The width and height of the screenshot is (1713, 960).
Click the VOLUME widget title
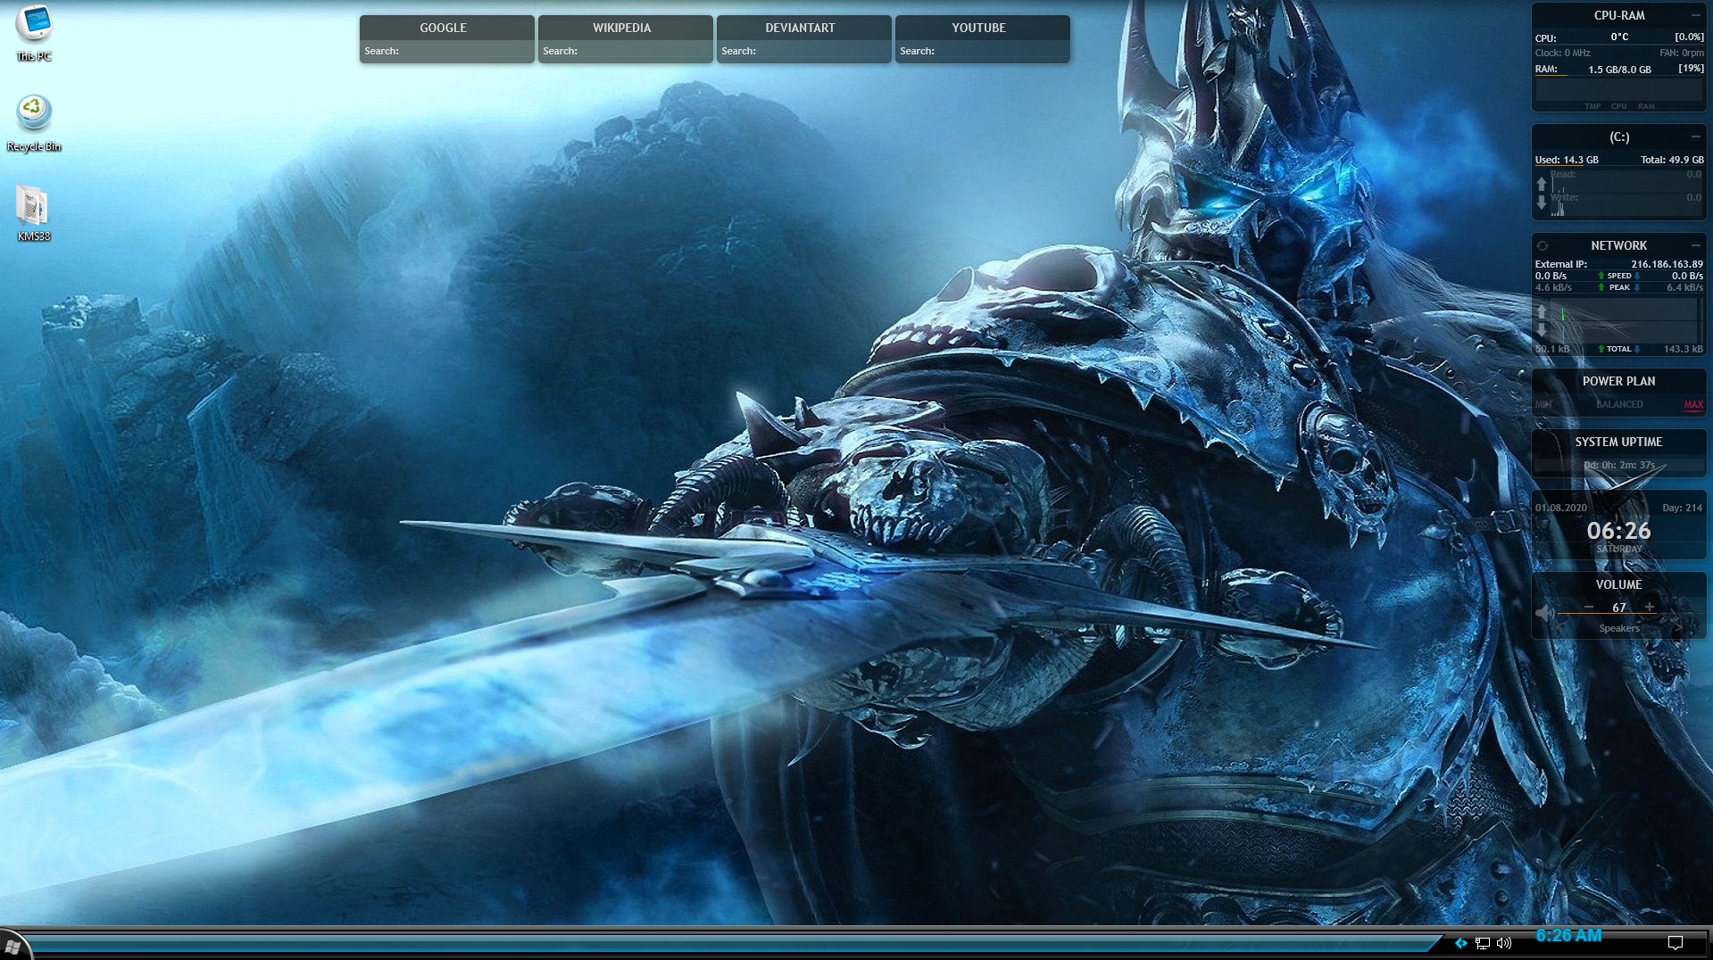coord(1619,584)
